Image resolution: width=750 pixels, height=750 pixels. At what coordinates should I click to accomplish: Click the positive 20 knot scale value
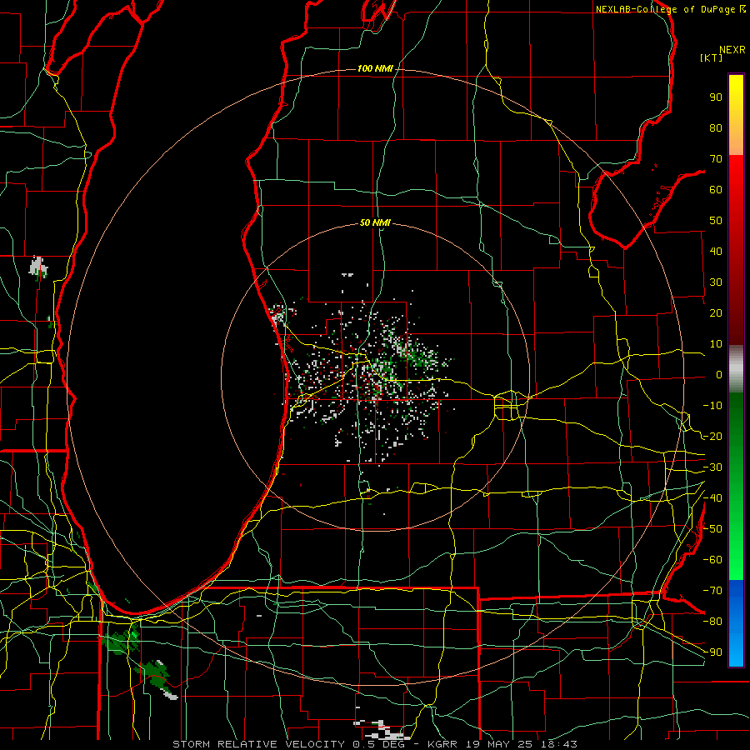(716, 313)
